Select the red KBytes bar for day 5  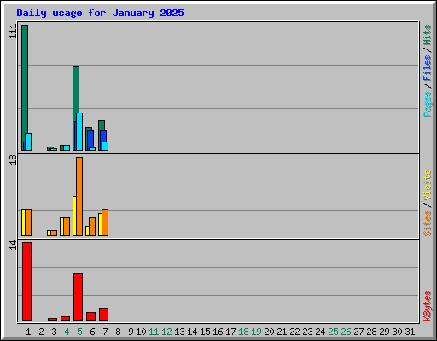coord(78,297)
